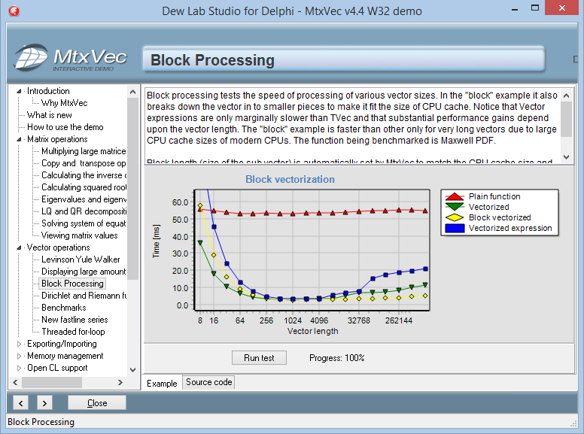Click the Vectorized expression blue legend marker

(455, 228)
